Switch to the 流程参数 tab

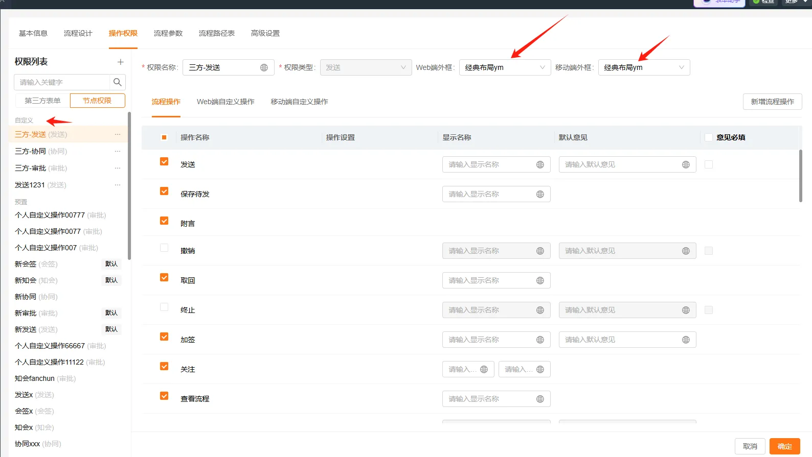click(168, 33)
